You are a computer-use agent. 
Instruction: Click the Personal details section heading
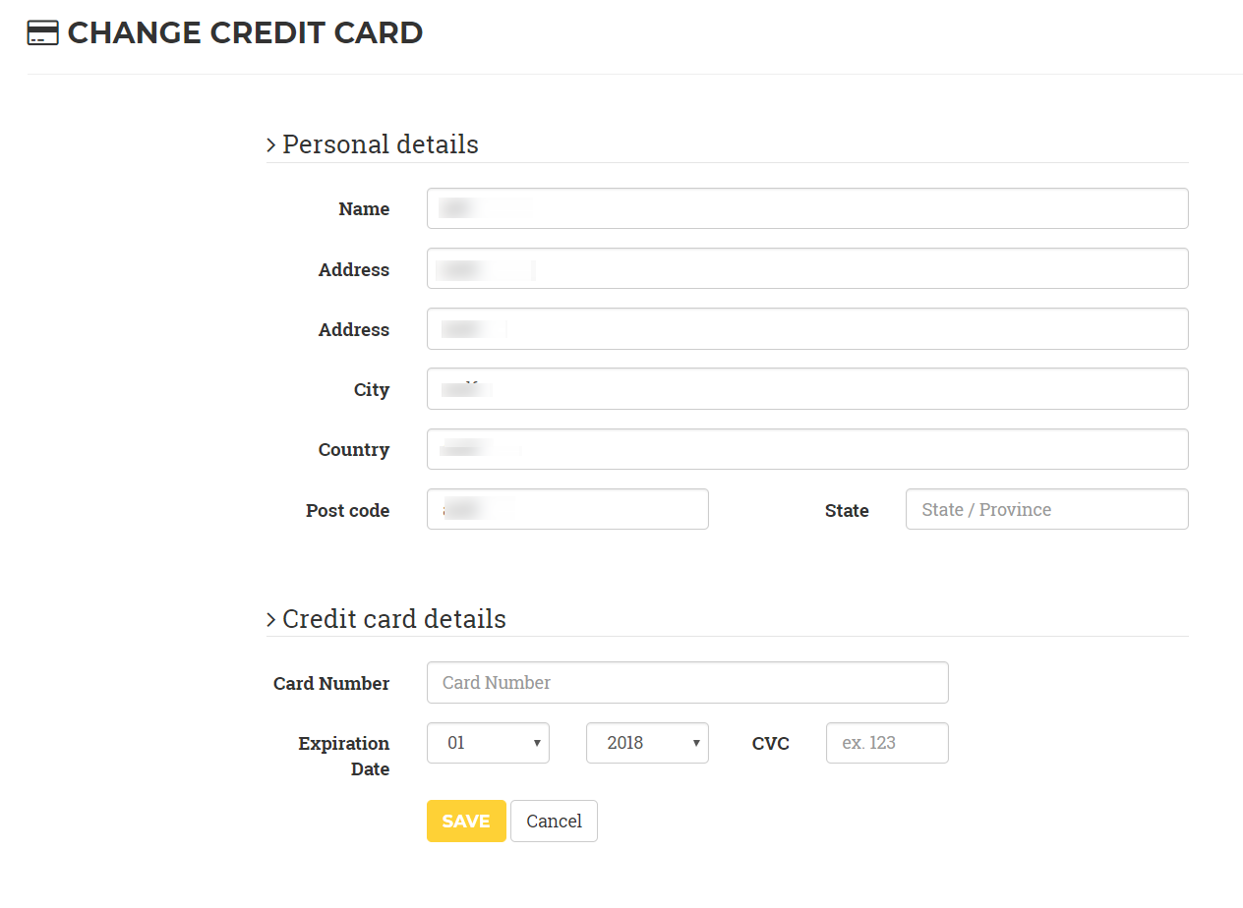point(381,144)
